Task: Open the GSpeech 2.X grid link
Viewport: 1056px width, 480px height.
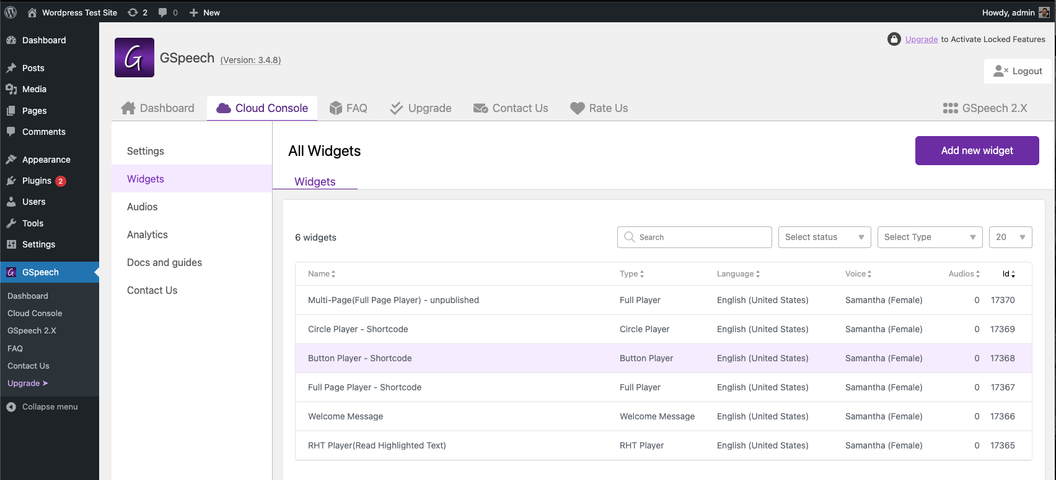Action: click(x=985, y=108)
